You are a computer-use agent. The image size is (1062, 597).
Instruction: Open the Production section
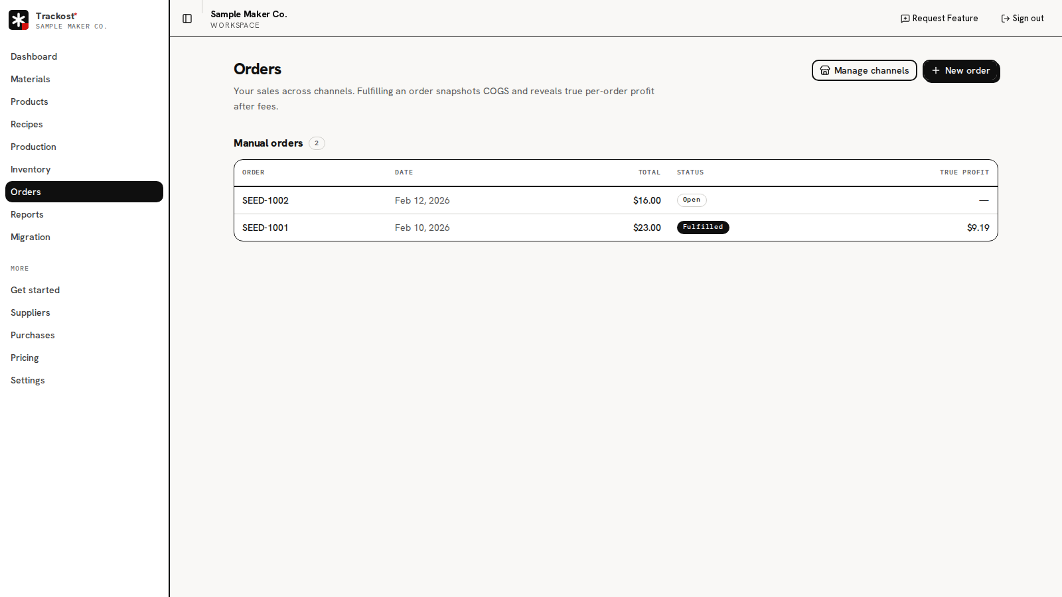pos(84,147)
